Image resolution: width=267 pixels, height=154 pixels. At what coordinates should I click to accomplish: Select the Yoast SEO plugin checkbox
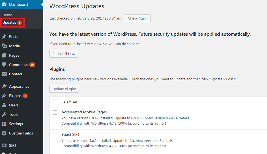tap(55, 135)
